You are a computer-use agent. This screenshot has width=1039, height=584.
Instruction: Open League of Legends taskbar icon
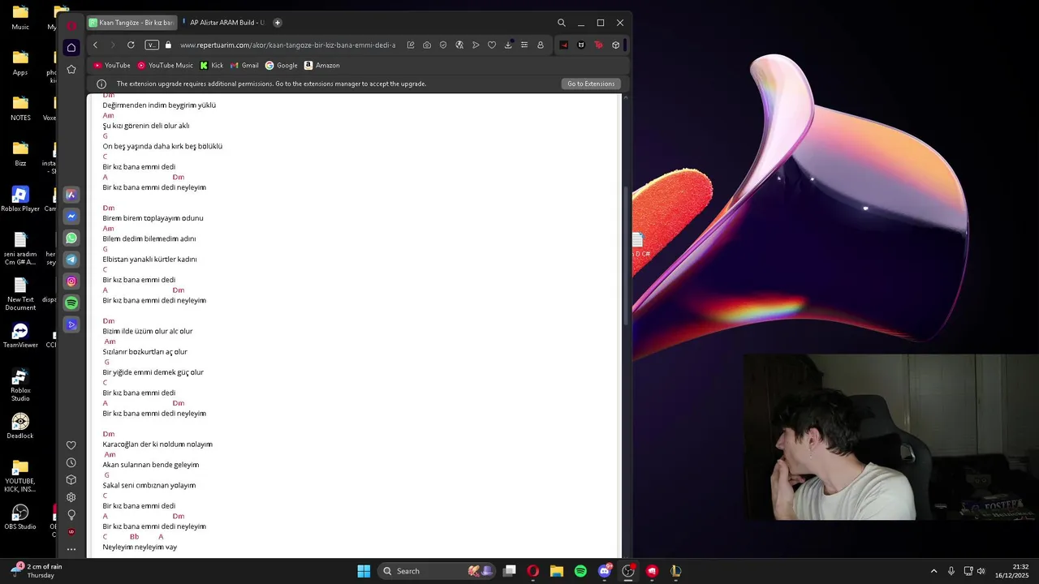(675, 571)
